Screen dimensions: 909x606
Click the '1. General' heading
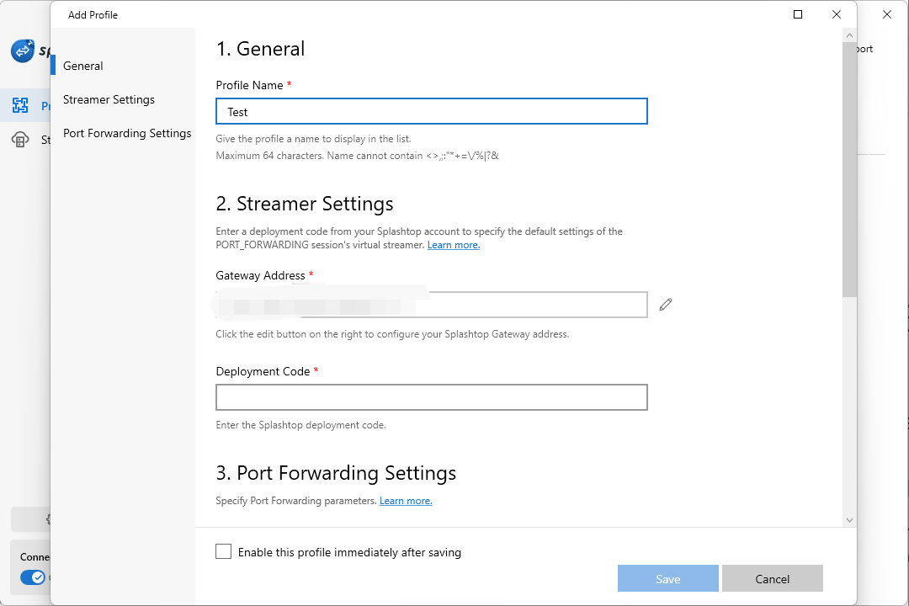(x=260, y=49)
